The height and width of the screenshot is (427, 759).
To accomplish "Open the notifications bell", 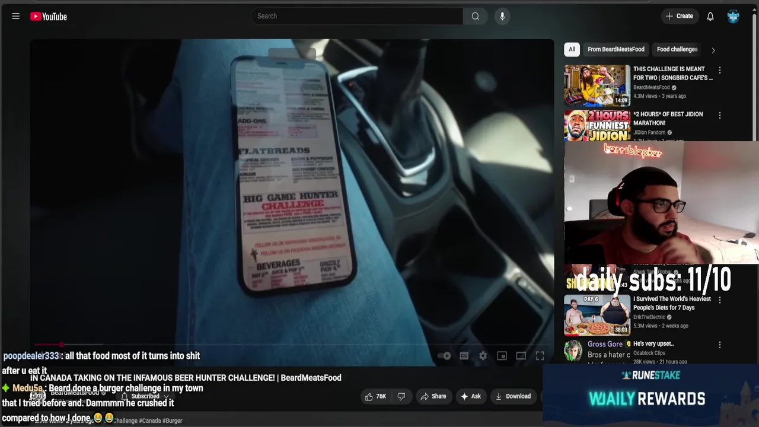I will (x=710, y=16).
